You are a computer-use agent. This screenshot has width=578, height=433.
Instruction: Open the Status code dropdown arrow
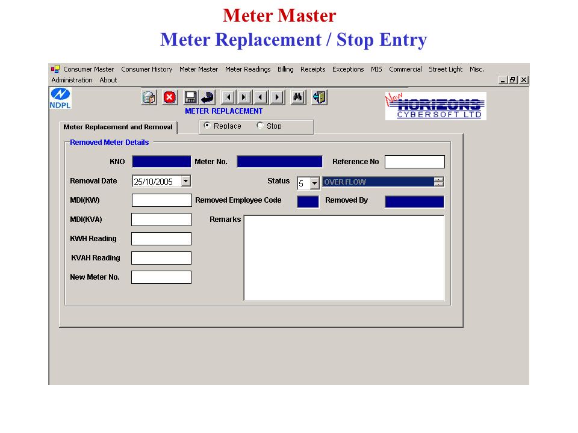pos(314,183)
